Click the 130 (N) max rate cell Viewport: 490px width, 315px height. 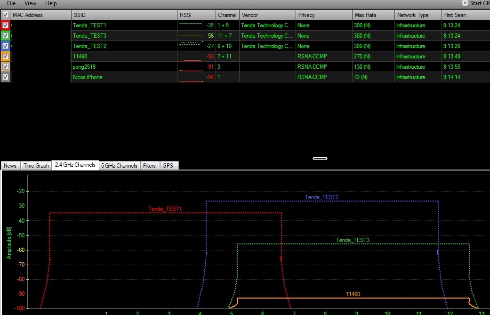[x=373, y=66]
